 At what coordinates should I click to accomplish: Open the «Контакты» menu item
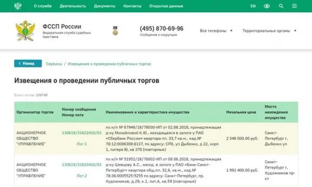coord(132,6)
